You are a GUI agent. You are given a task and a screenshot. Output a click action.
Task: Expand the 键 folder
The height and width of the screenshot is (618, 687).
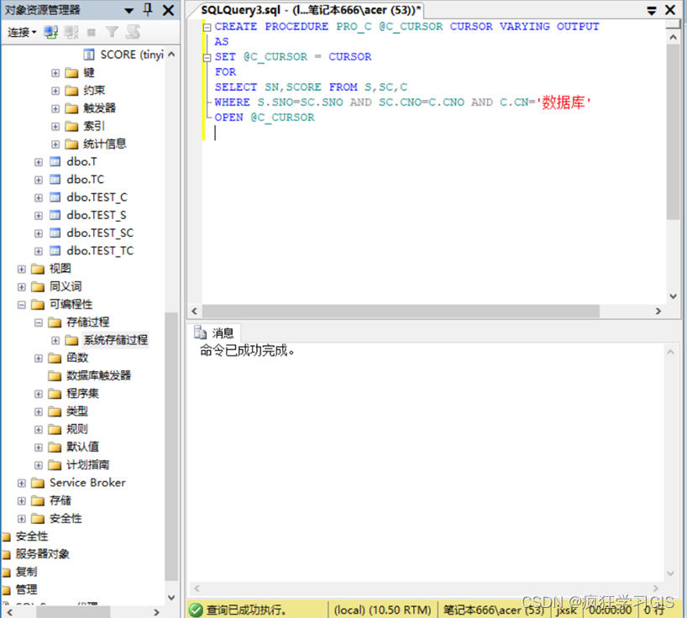click(55, 73)
